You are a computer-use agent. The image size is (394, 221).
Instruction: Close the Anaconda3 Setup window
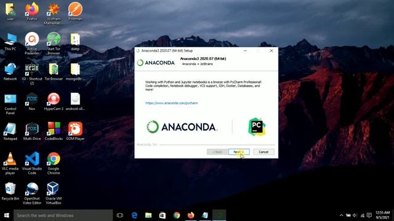click(x=271, y=50)
